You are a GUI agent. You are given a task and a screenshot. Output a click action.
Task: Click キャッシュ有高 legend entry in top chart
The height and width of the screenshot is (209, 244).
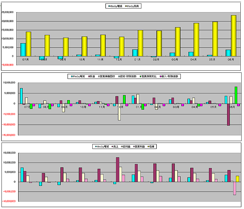pyautogui.click(x=134, y=6)
